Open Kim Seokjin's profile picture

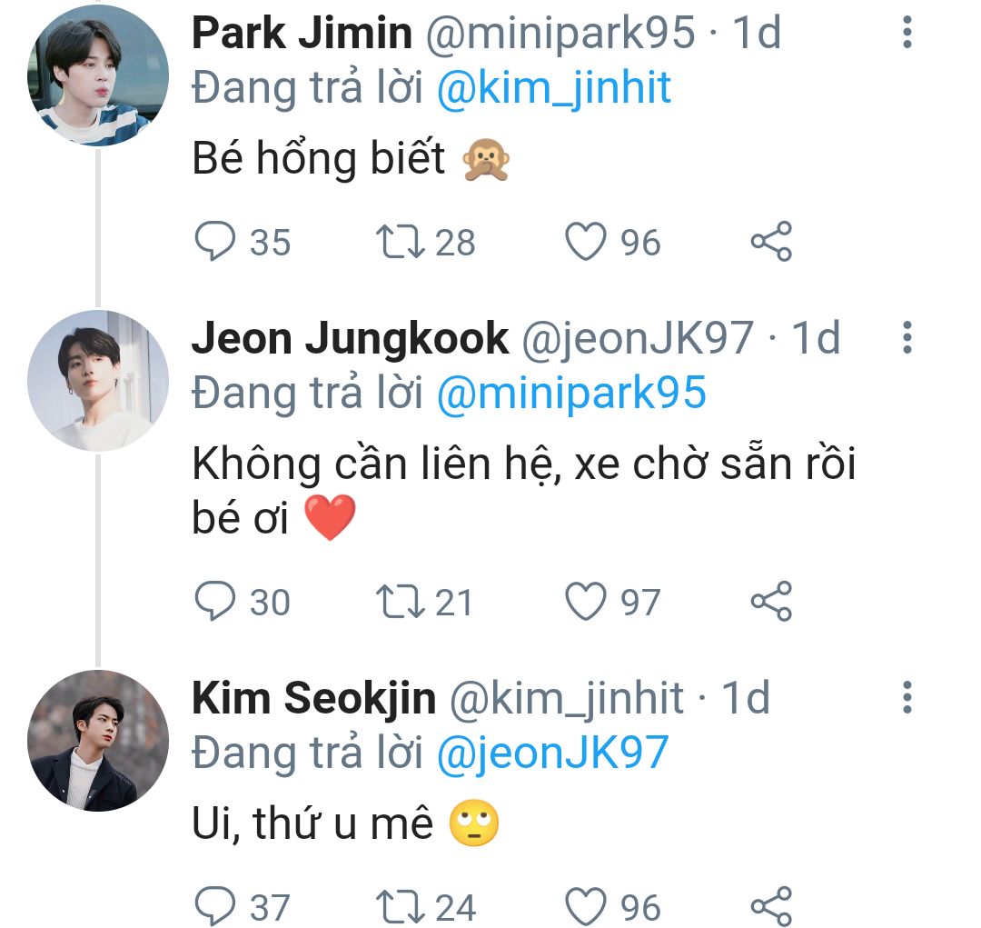coord(98,741)
